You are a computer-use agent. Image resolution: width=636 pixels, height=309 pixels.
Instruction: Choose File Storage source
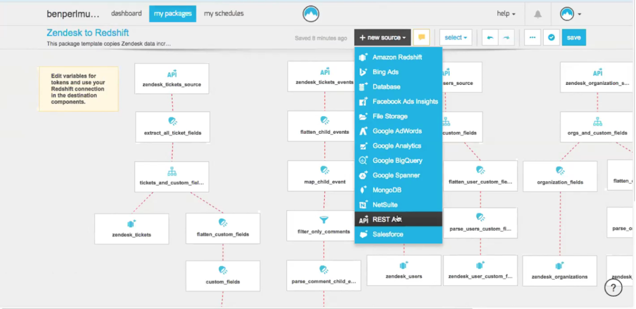pos(399,116)
